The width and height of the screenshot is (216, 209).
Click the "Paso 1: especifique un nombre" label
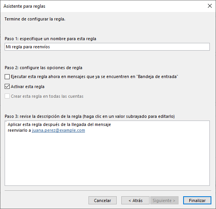[x=50, y=39]
